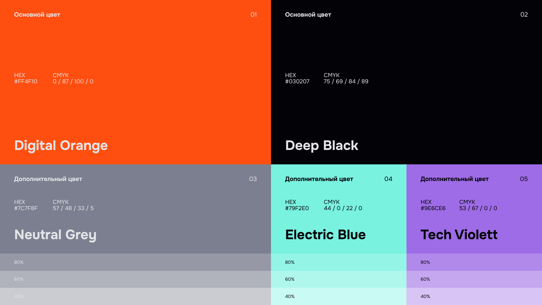Screen dimensions: 542x305
Task: Click the Neutral Grey heading
Action: click(x=55, y=235)
